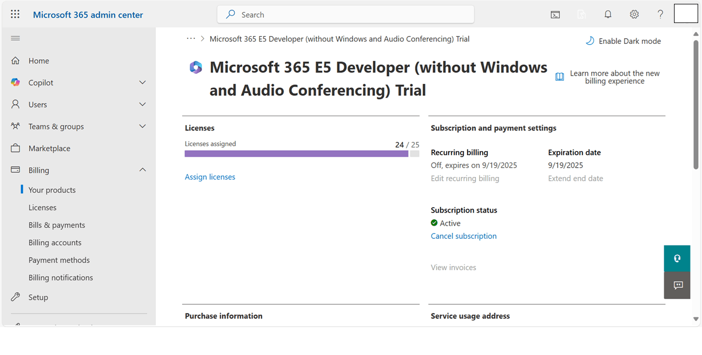This screenshot has width=702, height=355.
Task: Open the notifications bell
Action: [x=608, y=15]
